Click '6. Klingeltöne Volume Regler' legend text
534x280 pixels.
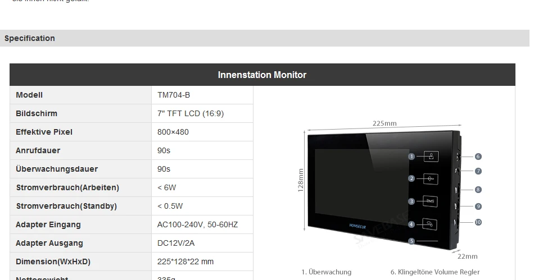click(x=435, y=272)
